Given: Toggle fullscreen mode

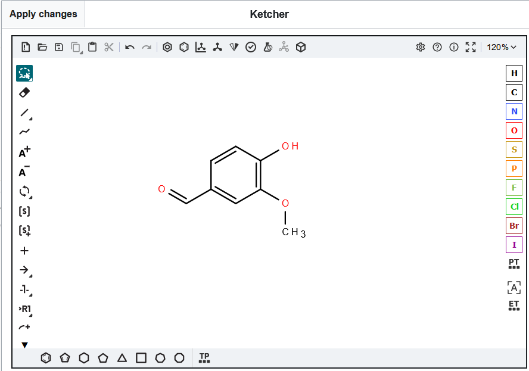Looking at the screenshot, I should click(x=471, y=47).
